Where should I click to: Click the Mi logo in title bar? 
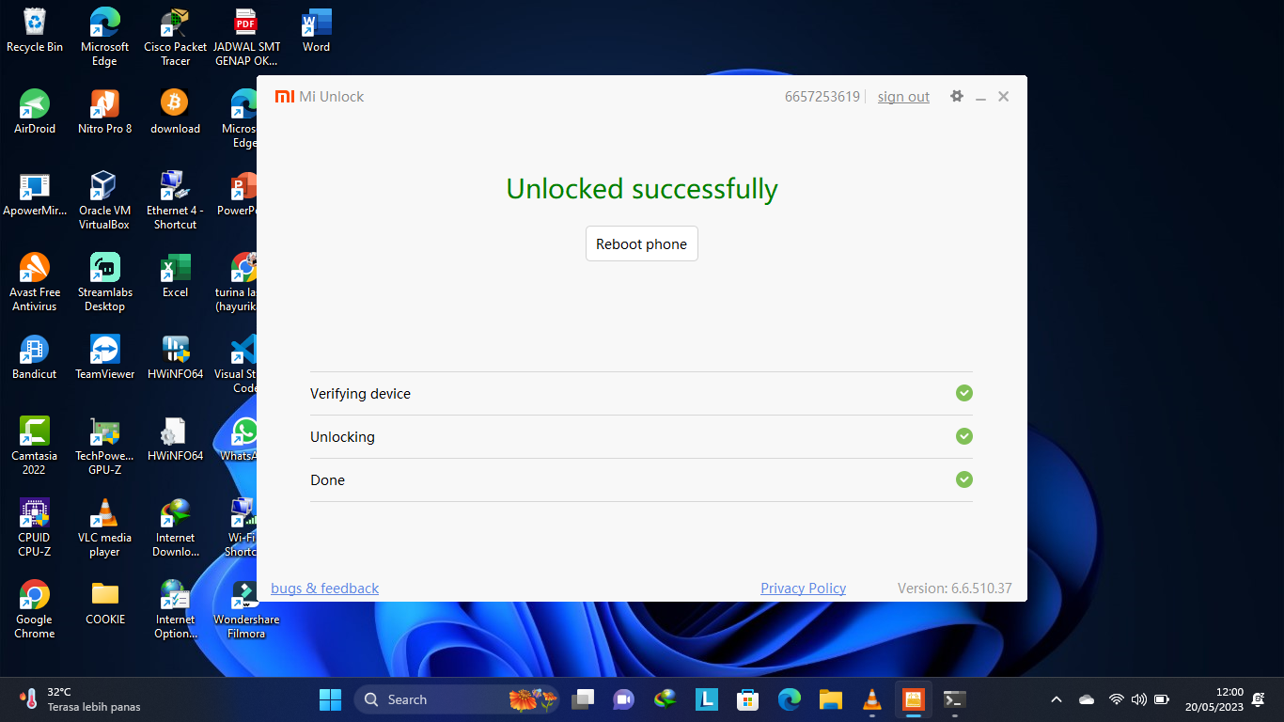[284, 97]
